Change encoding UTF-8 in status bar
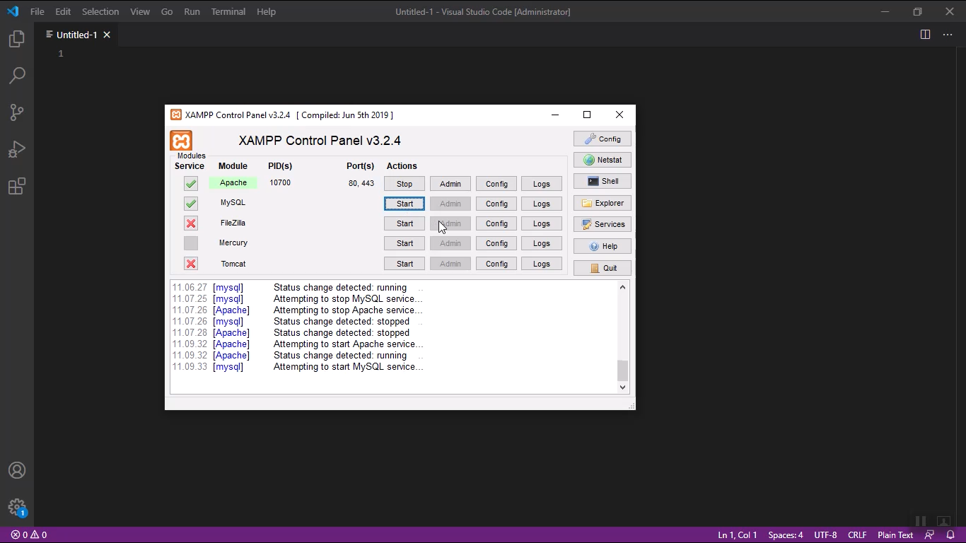966x543 pixels. point(825,535)
